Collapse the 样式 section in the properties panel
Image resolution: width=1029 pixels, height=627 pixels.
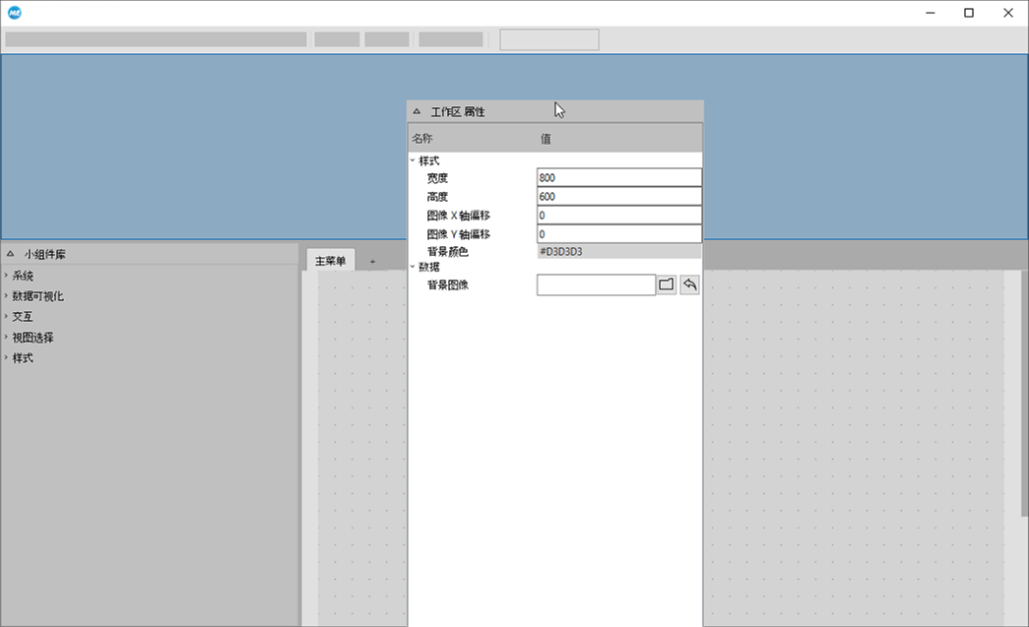click(413, 159)
